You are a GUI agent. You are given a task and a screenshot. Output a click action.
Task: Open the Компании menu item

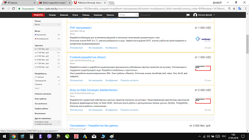[98, 15]
